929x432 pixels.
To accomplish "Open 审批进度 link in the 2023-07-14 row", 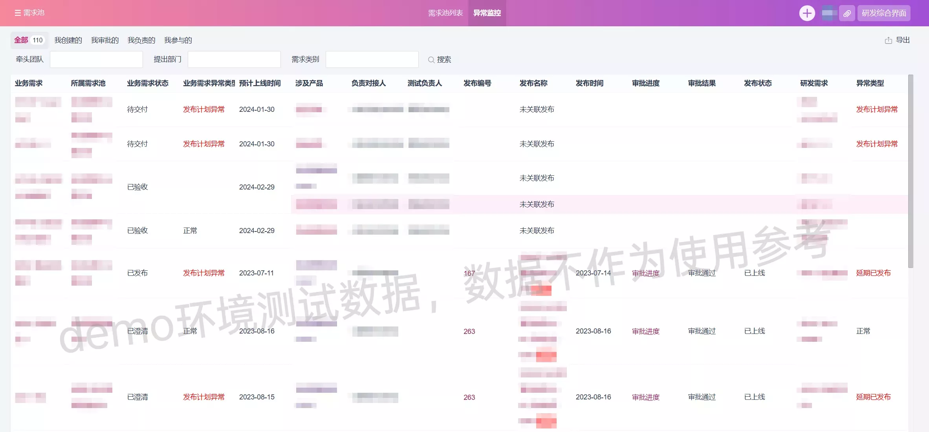I will click(646, 273).
